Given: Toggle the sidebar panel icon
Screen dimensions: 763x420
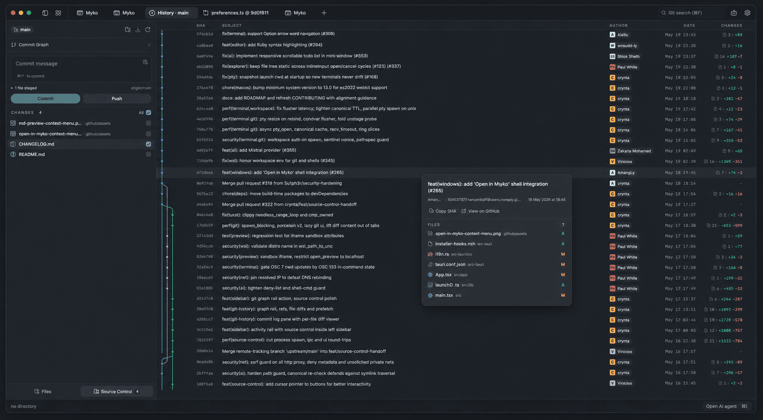Looking at the screenshot, I should 45,13.
